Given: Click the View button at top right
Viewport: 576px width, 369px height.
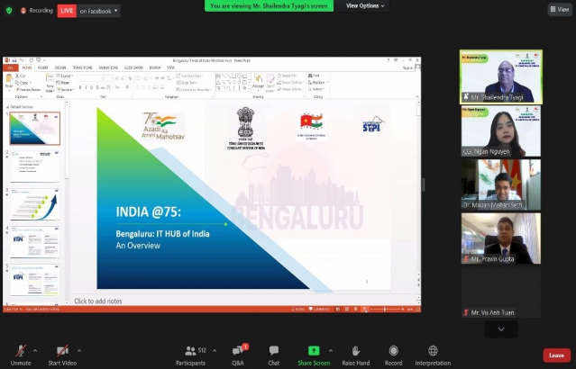Looking at the screenshot, I should coord(560,10).
